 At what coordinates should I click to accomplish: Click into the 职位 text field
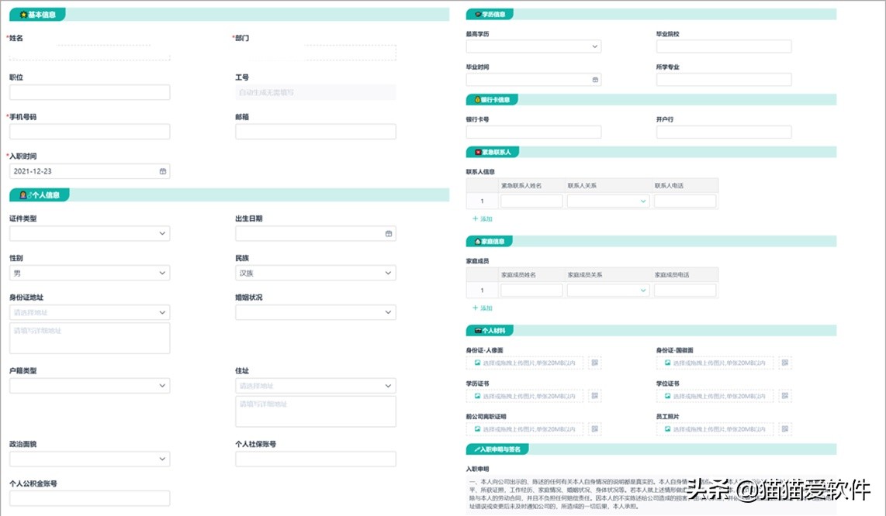(90, 92)
